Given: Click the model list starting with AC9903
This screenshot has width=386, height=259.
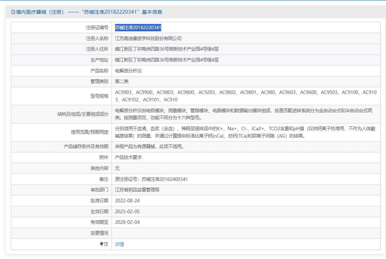Looking at the screenshot, I should click(246, 96).
